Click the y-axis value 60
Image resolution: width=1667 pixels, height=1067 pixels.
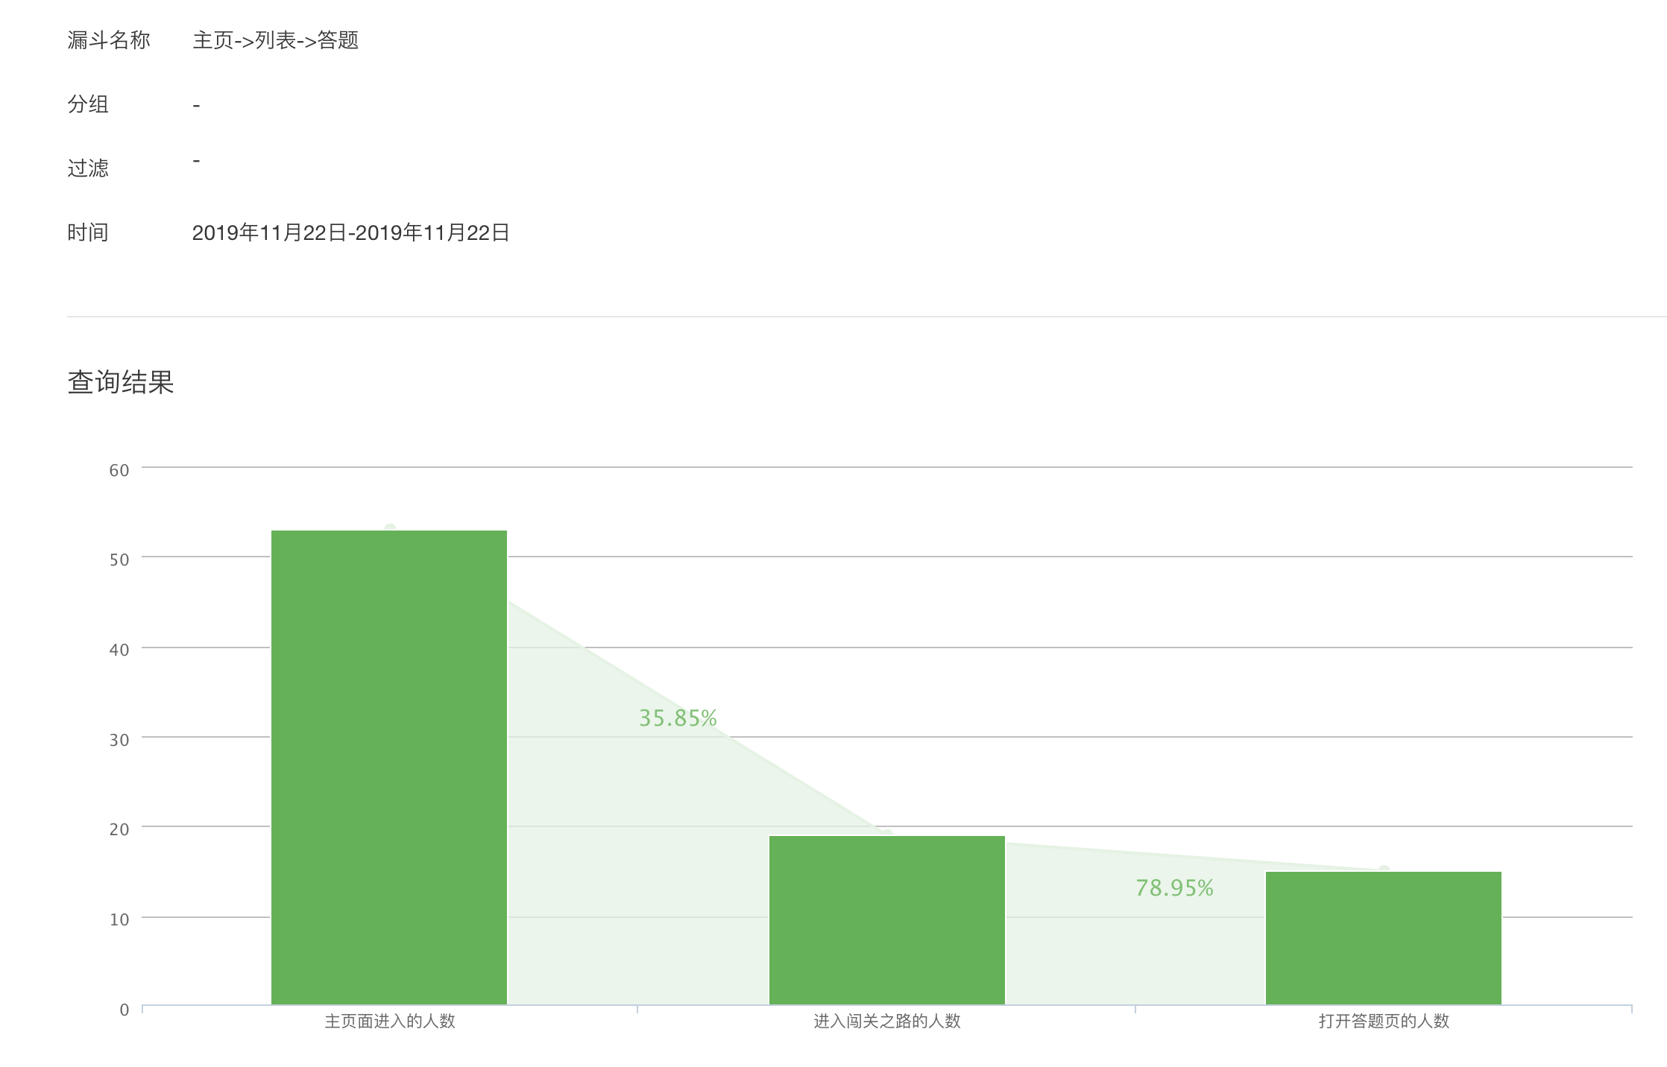[119, 470]
